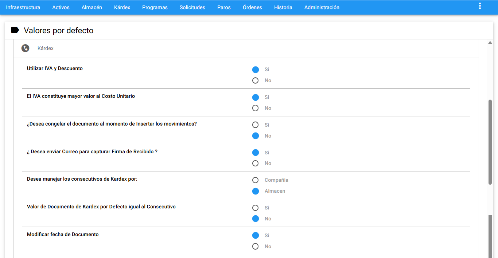Select No for enviar Correo Firma de Recibido

pos(256,163)
